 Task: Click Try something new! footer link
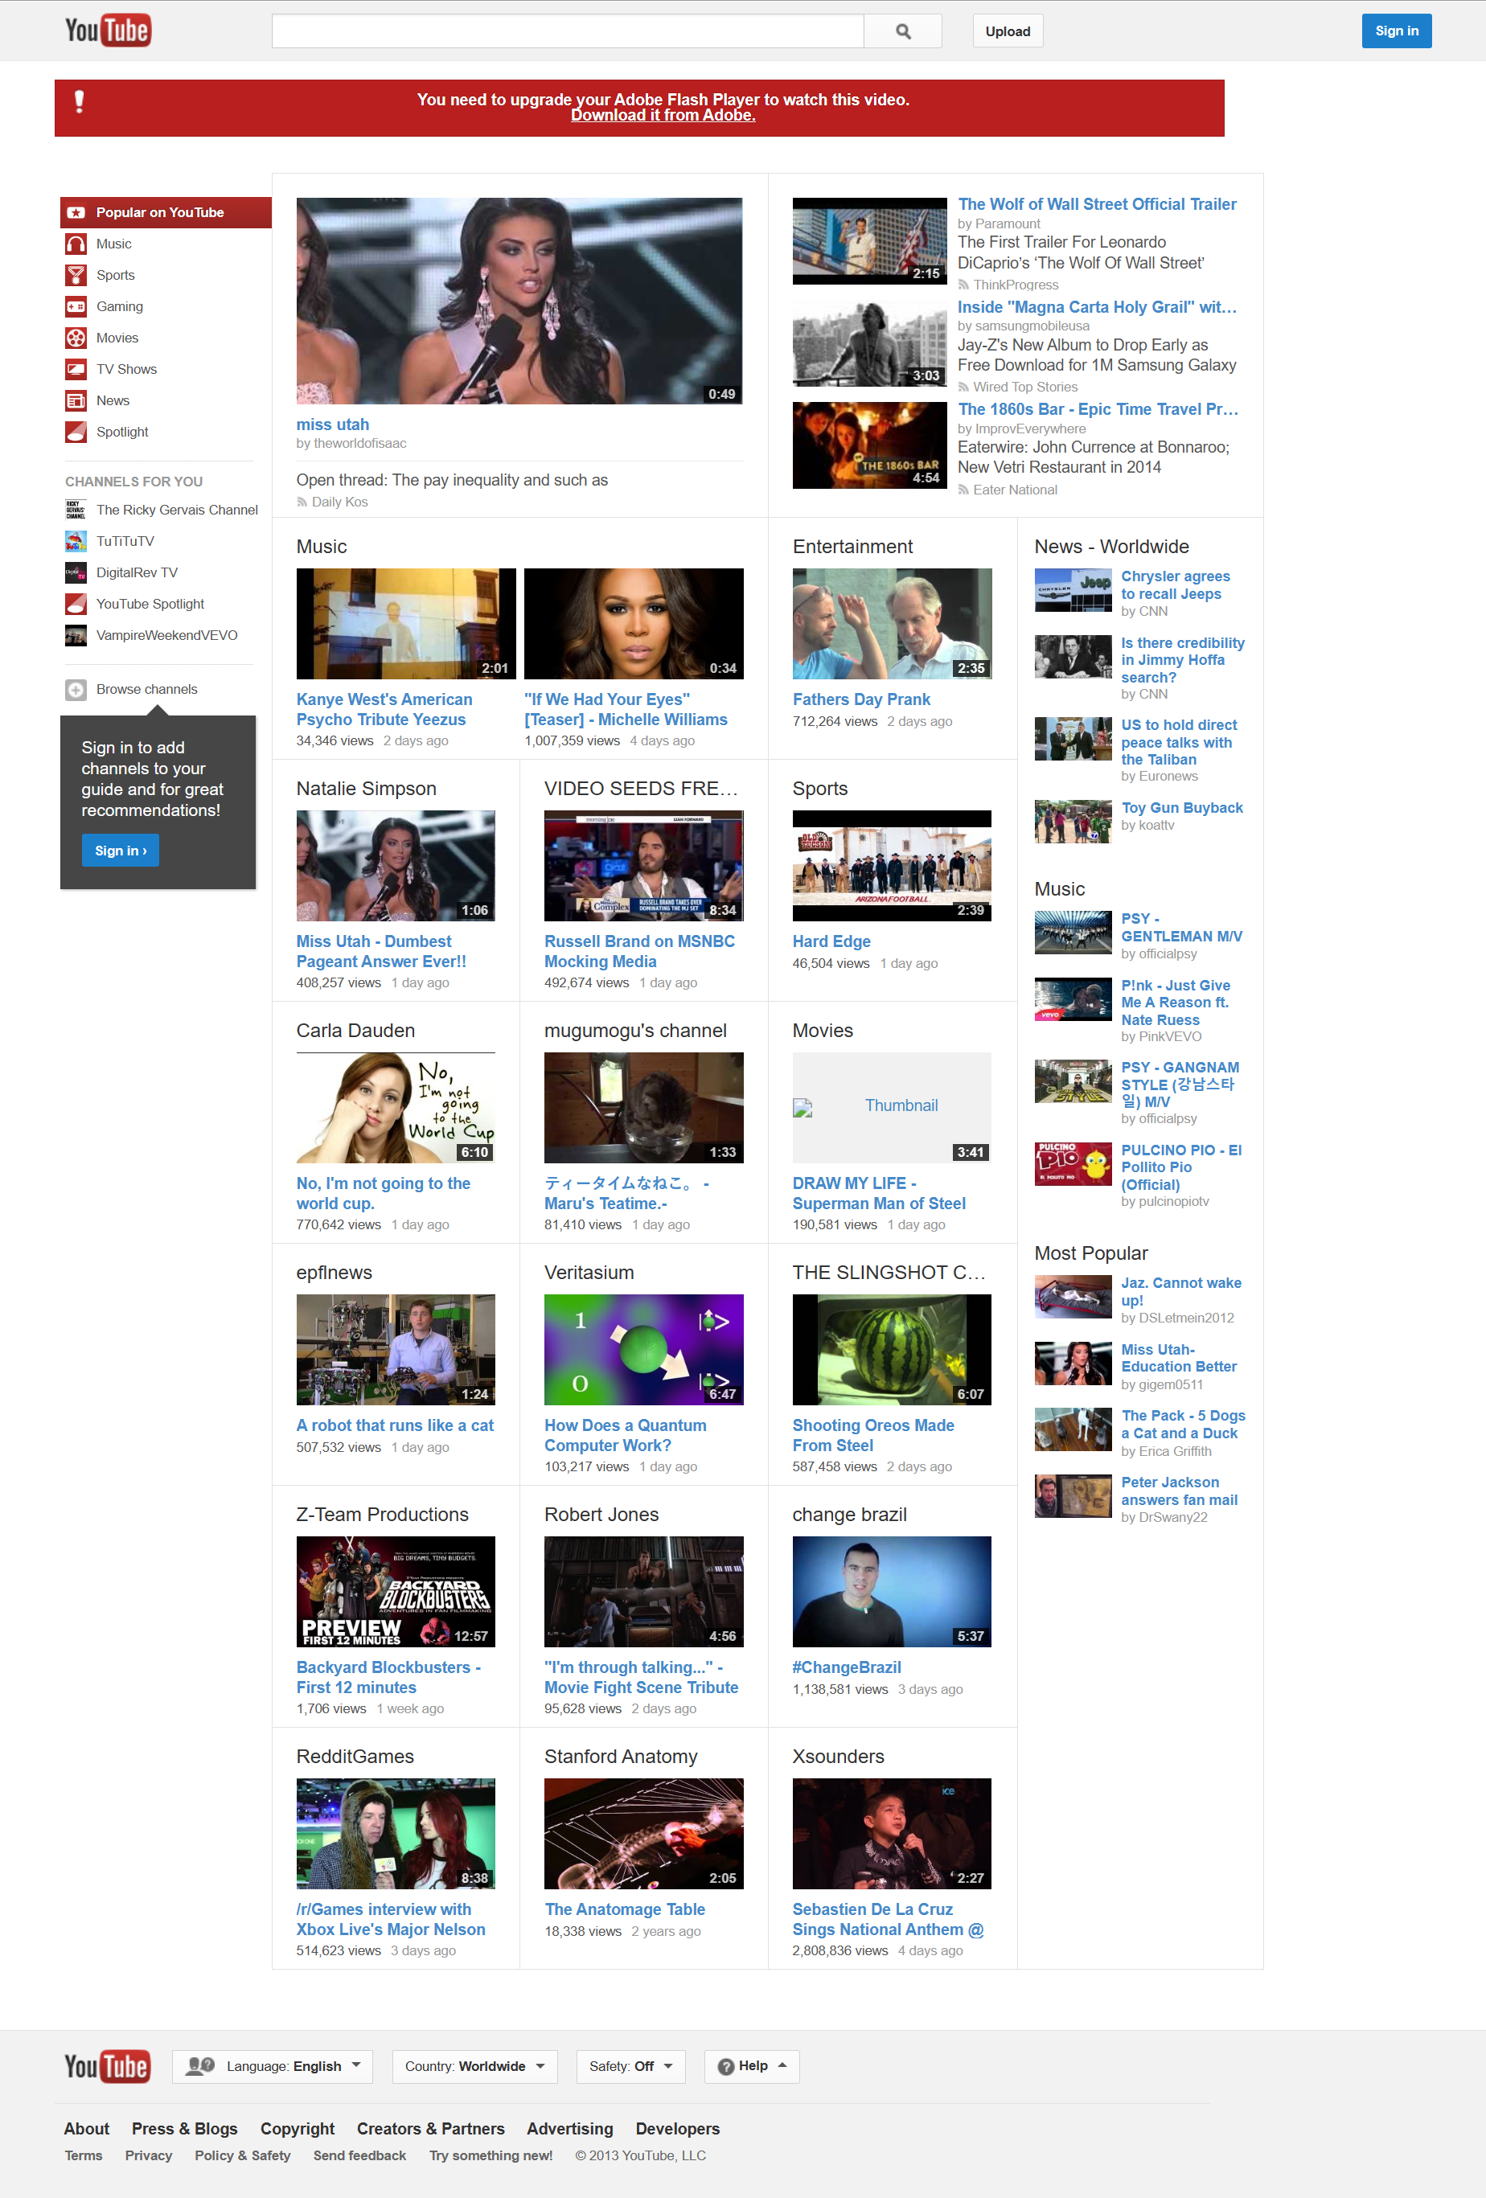coord(490,2155)
